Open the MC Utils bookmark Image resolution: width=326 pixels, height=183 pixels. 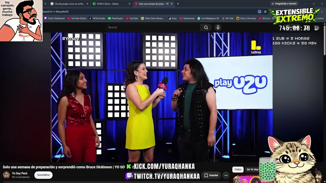click(x=228, y=18)
